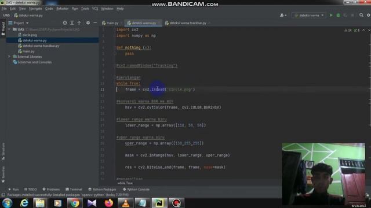Open Internet Explorer from the taskbar
Viewport: 371px width, 208px height.
click(x=24, y=203)
